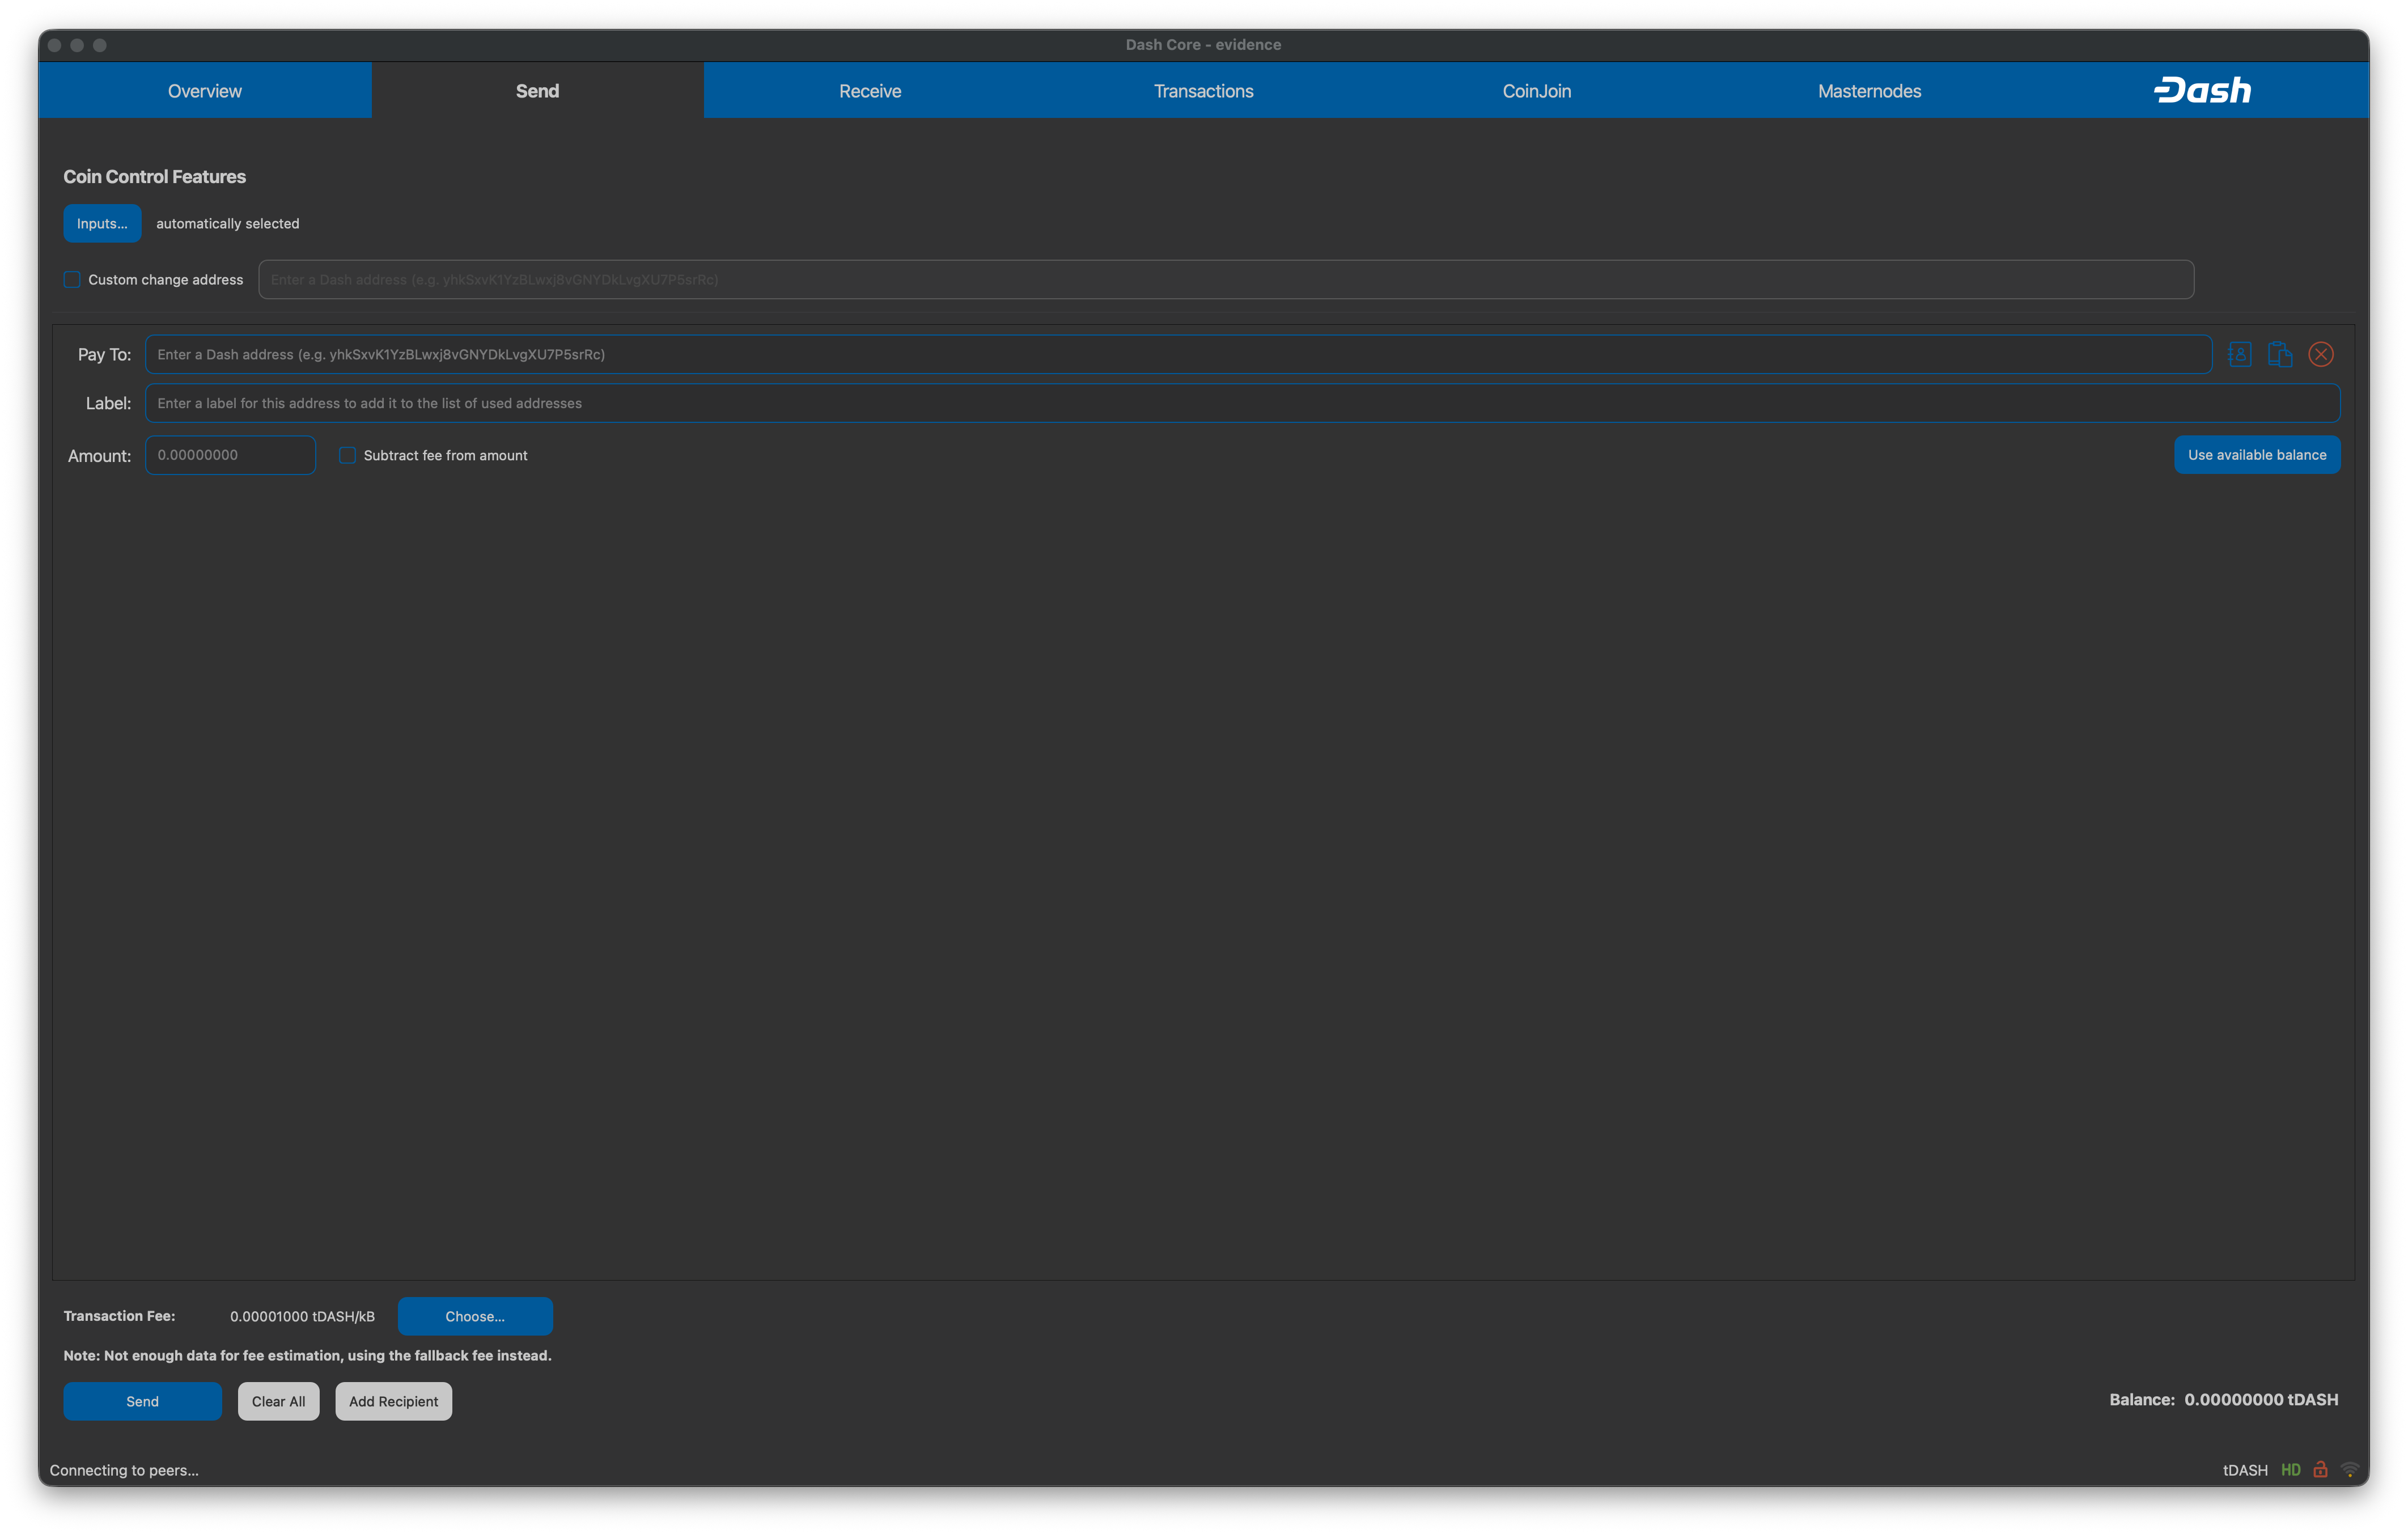2408x1534 pixels.
Task: Click the network connection status icon
Action: [x=2349, y=1470]
